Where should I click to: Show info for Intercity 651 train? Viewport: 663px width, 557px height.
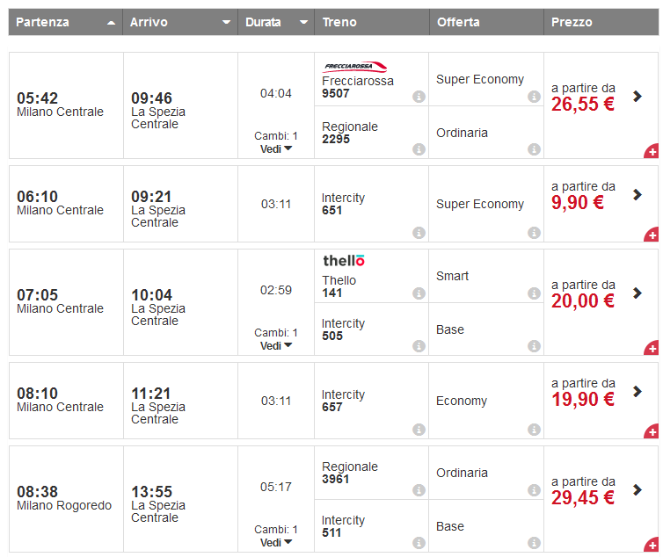pos(419,233)
